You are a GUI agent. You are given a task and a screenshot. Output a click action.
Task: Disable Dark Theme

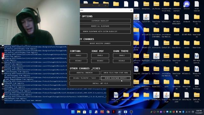pos(122,61)
